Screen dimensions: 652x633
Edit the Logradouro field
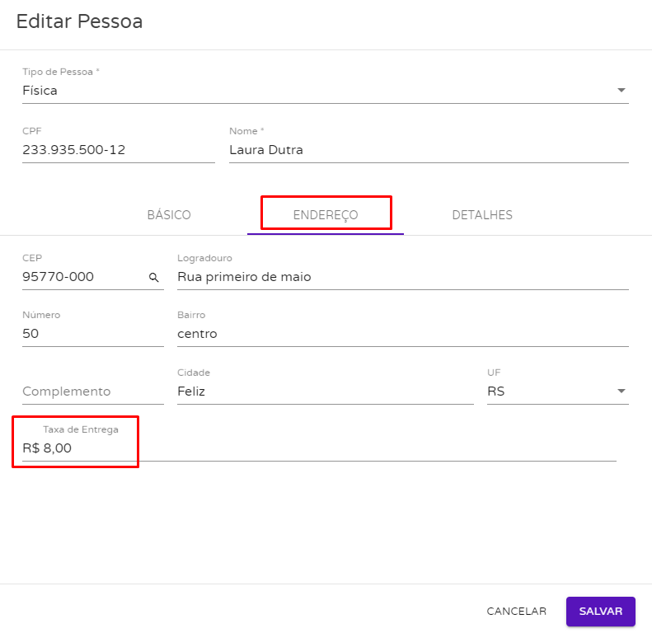click(x=403, y=277)
